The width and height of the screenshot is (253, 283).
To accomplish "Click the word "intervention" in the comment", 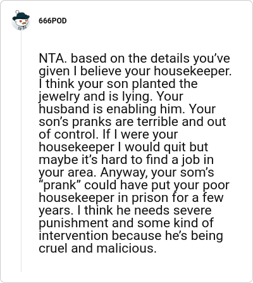I will pyautogui.click(x=73, y=236).
